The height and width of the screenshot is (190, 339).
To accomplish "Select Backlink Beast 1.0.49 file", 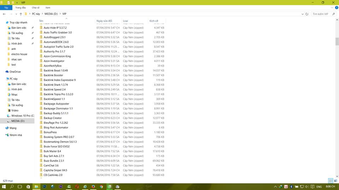I will point(55,70).
